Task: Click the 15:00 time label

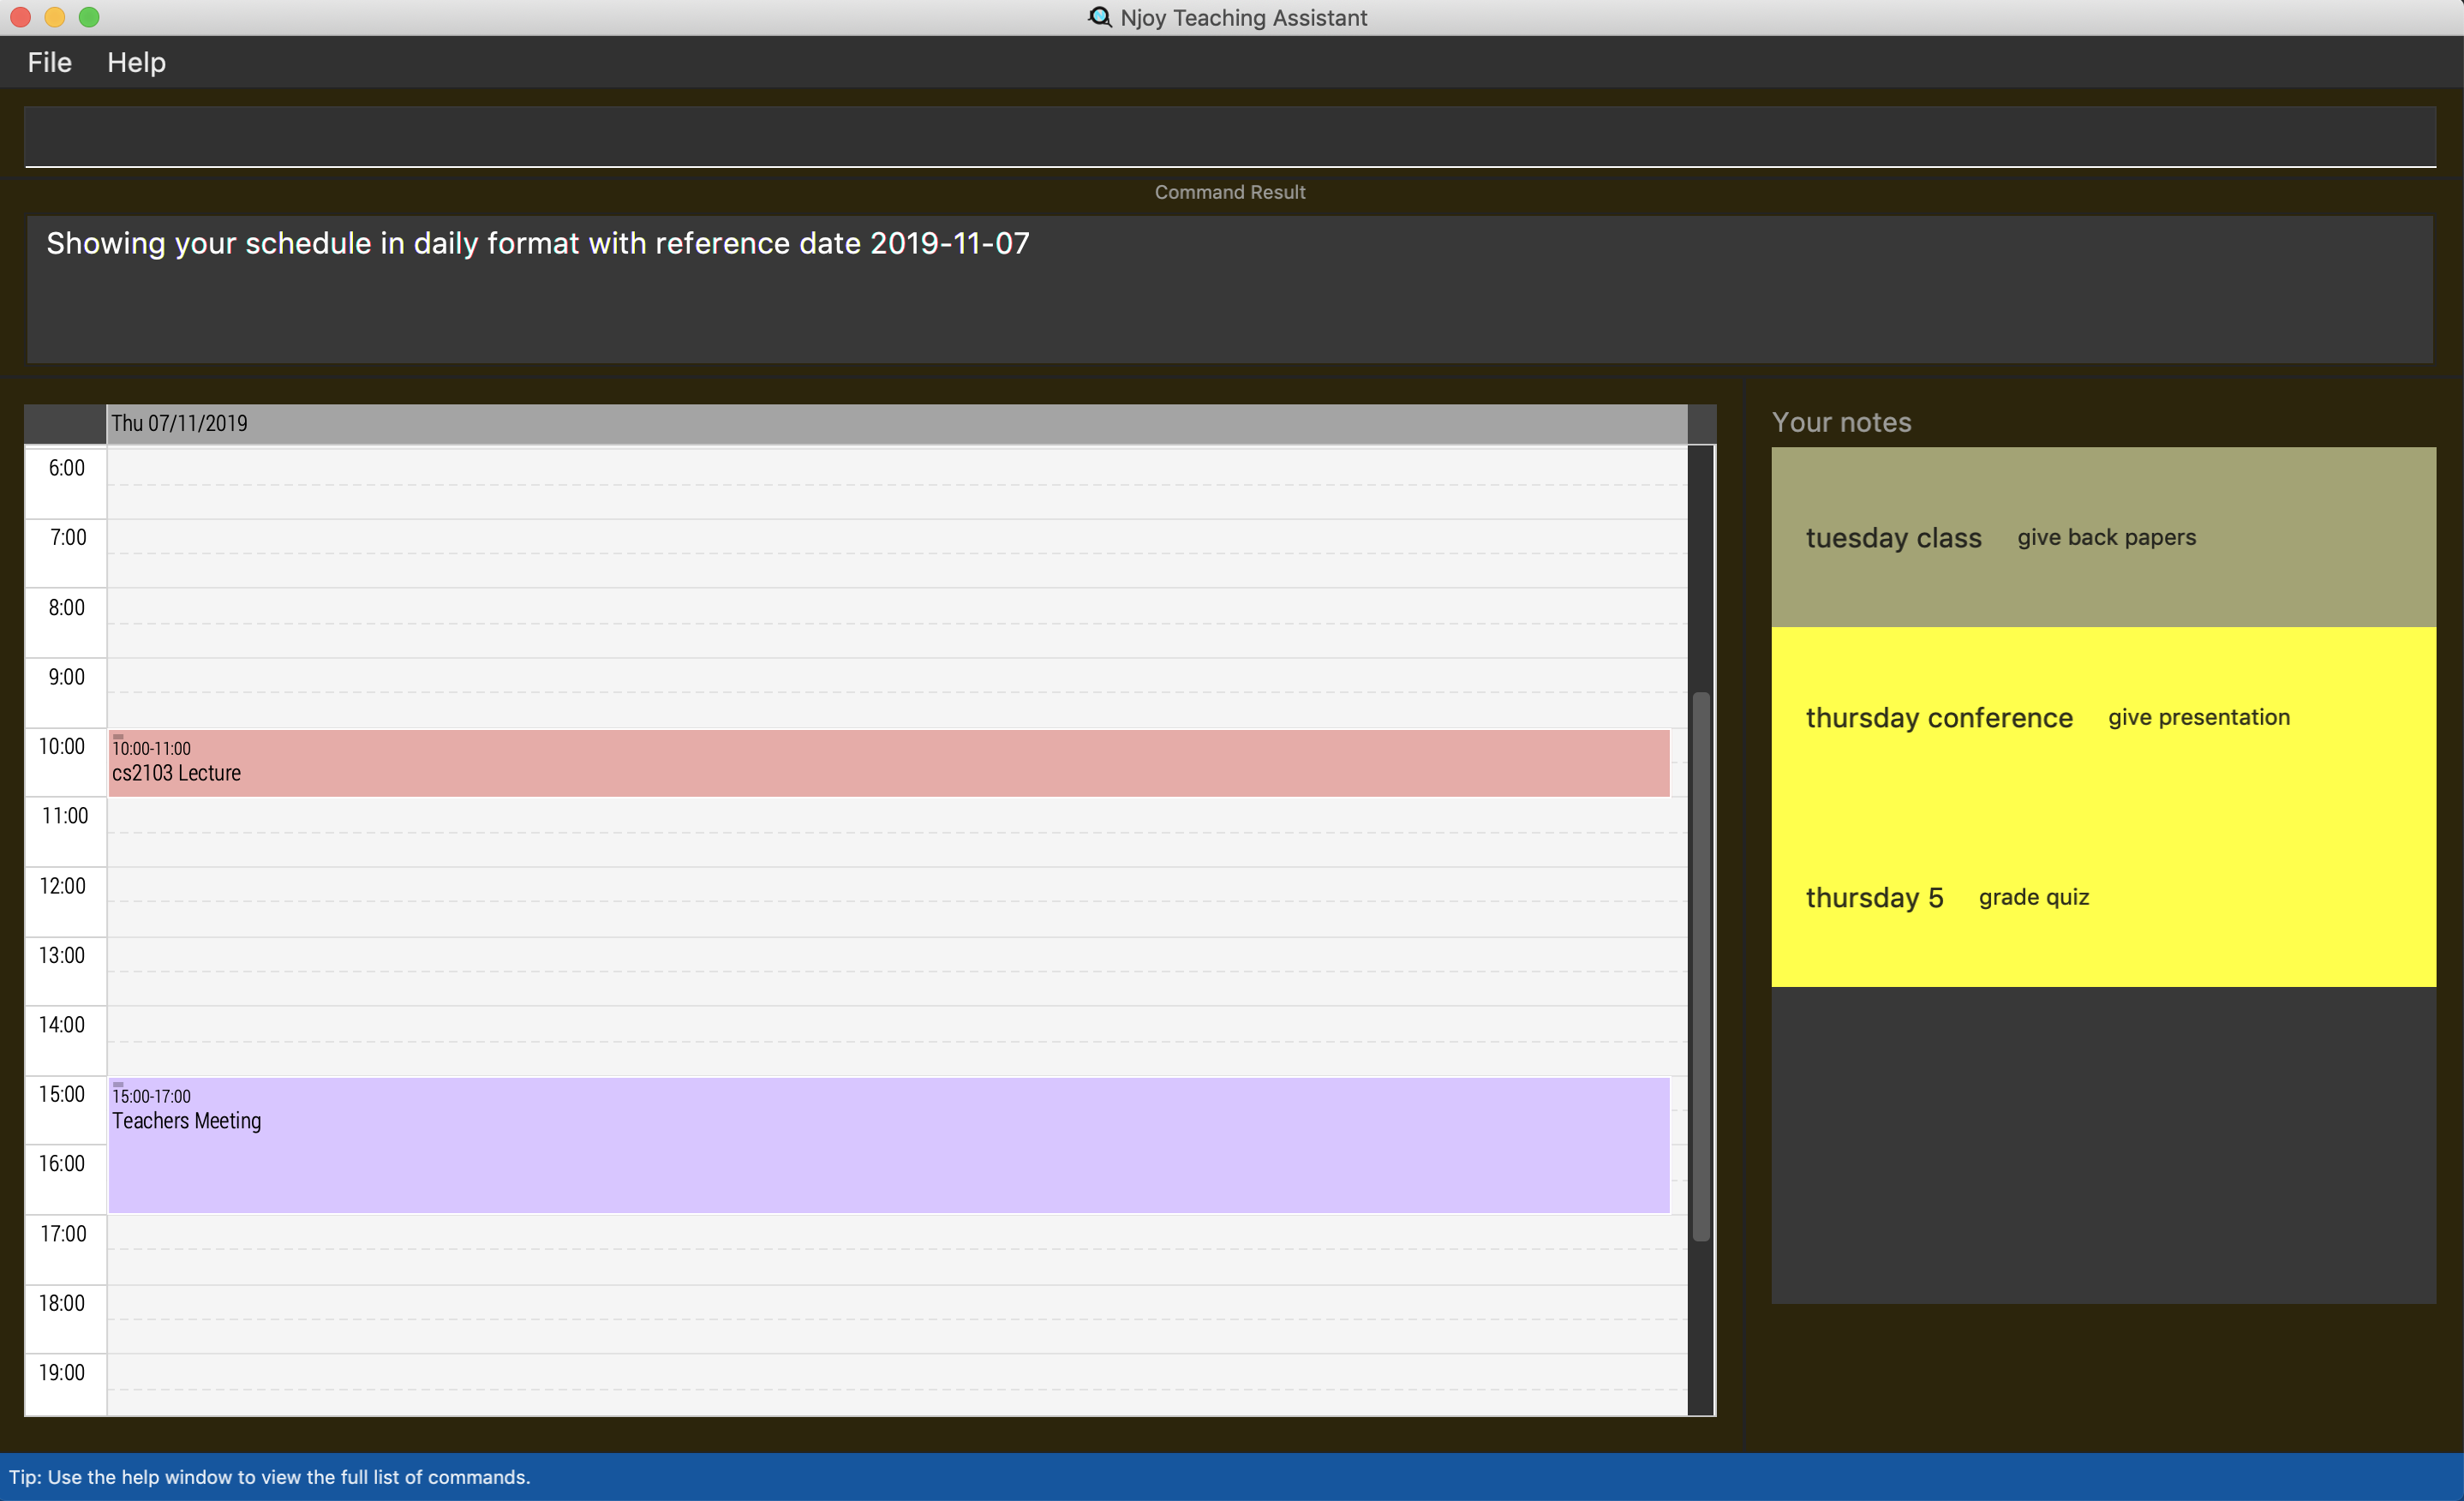Action: (62, 1094)
